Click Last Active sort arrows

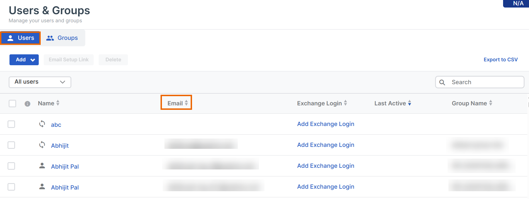point(409,103)
